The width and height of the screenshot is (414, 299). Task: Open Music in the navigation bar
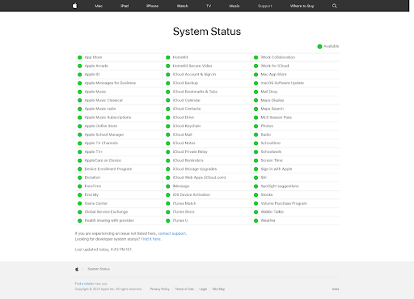[234, 6]
